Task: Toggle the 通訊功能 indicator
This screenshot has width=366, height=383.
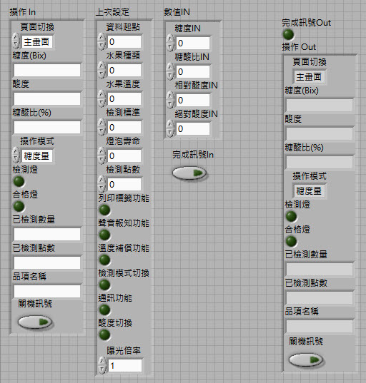Action: pos(104,310)
